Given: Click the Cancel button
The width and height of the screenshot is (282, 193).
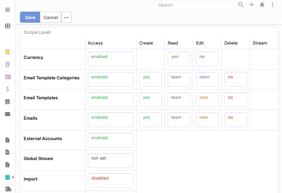Looking at the screenshot, I should [51, 18].
